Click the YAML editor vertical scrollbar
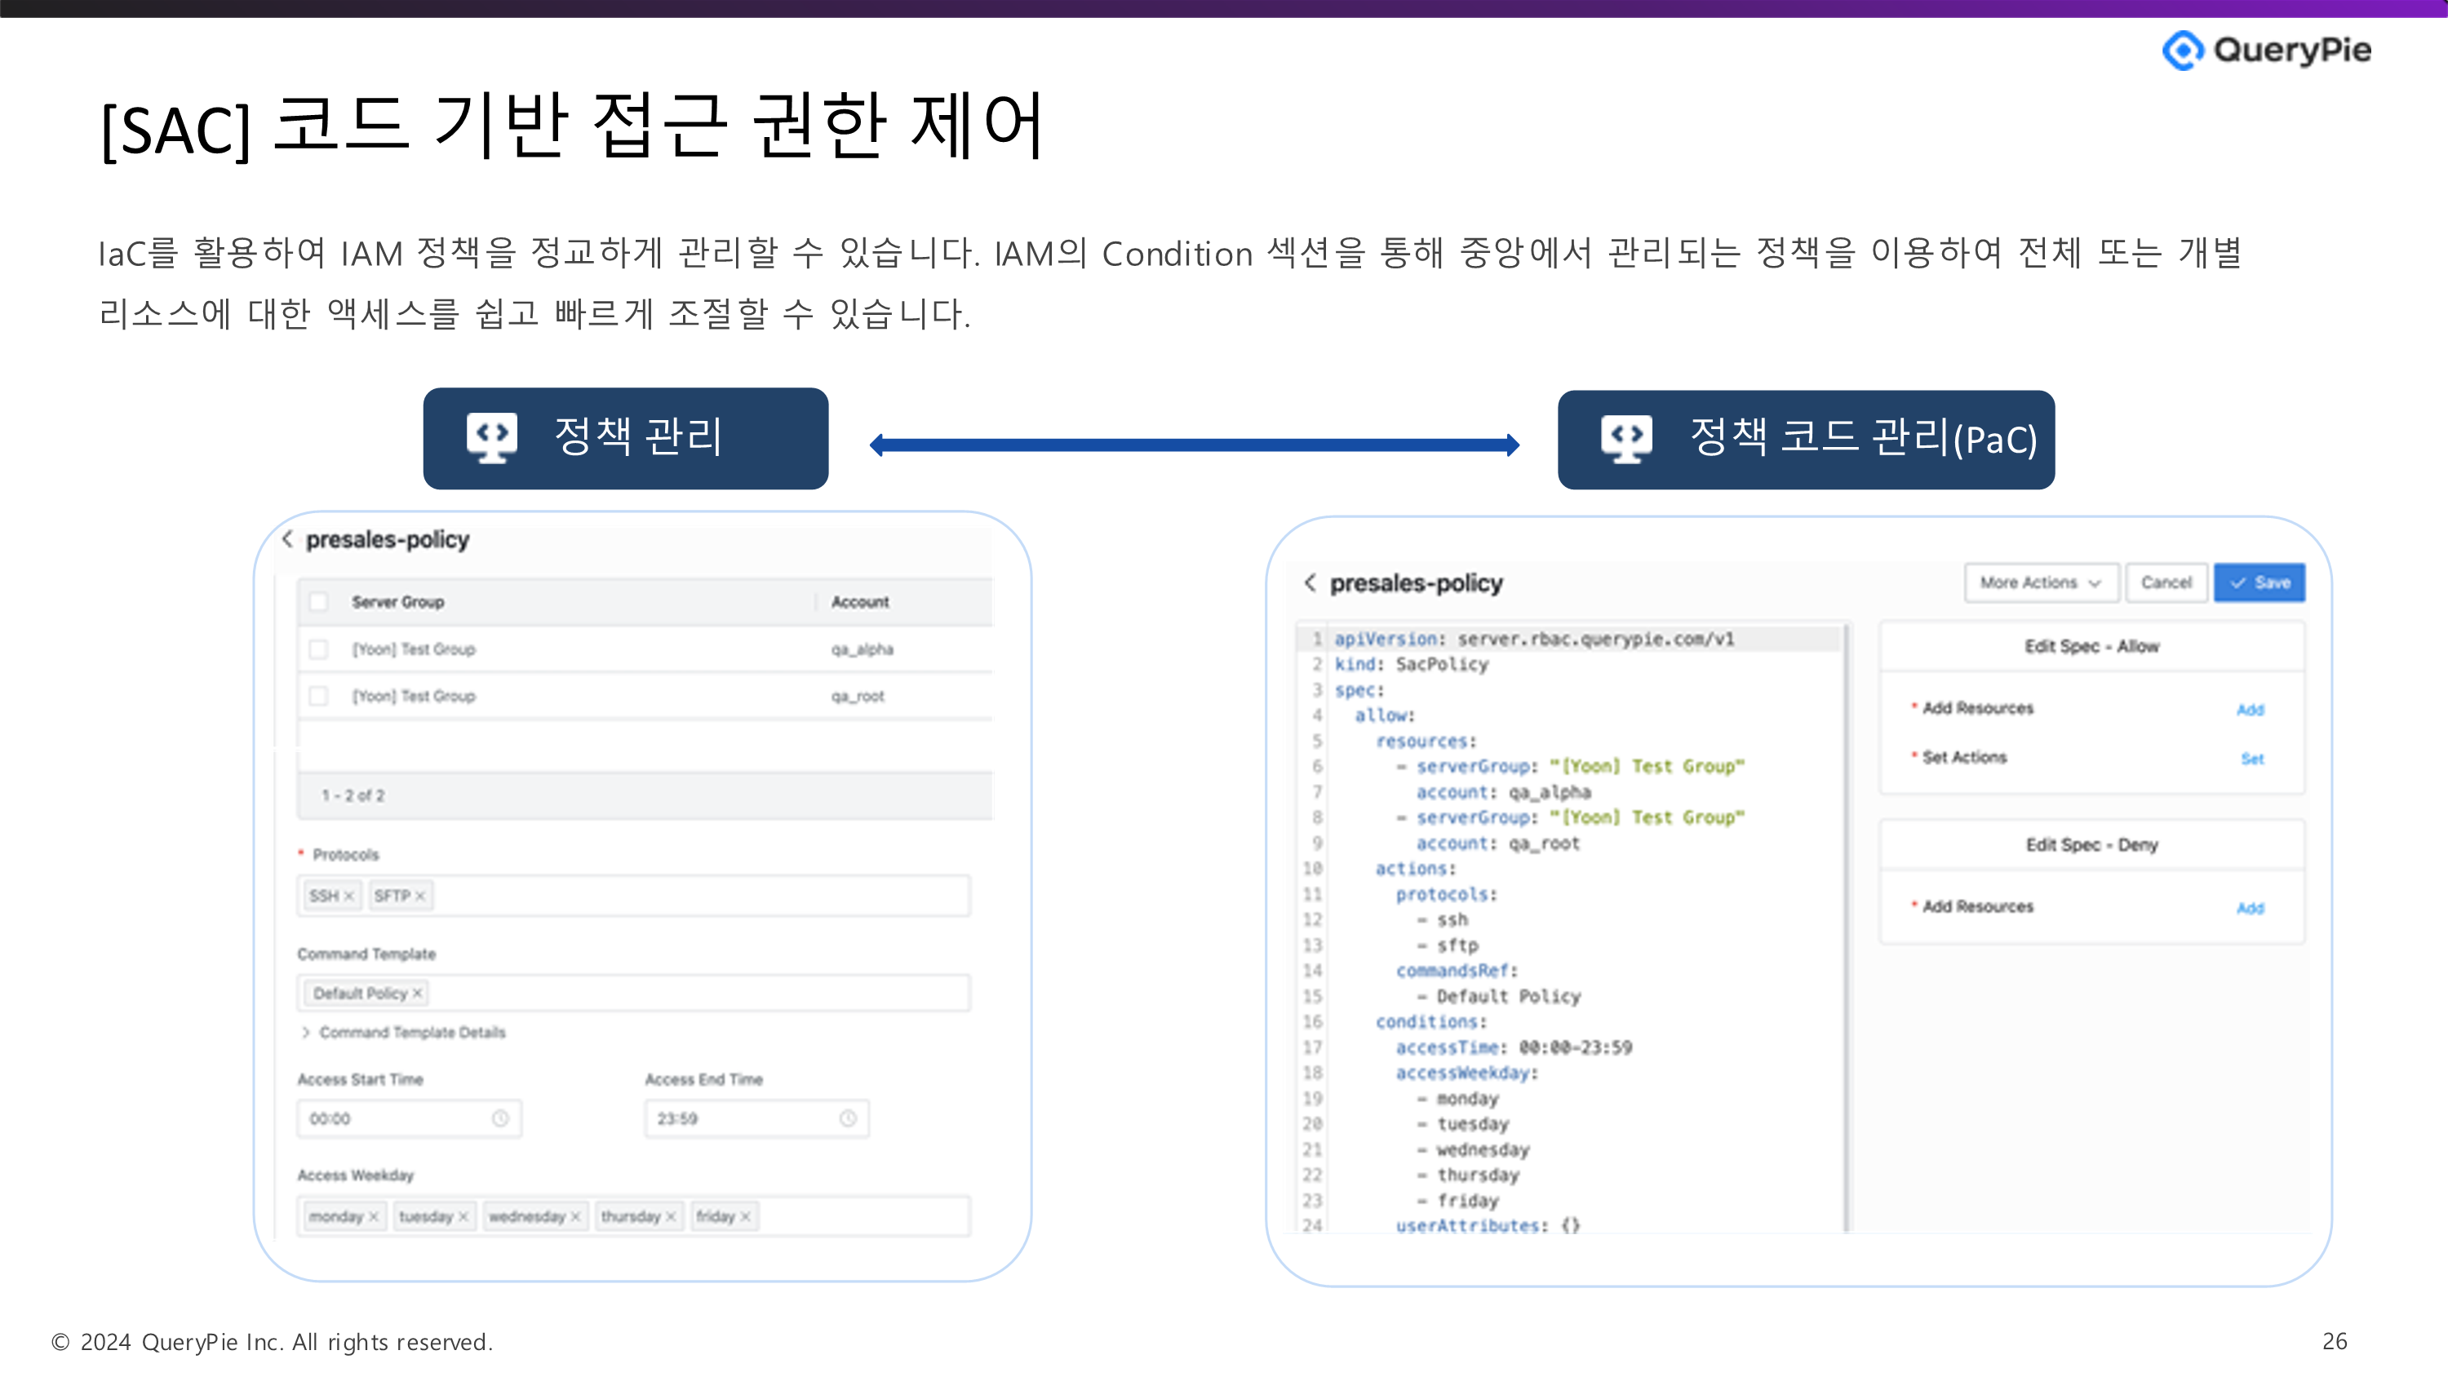2448x1377 pixels. pos(1847,927)
